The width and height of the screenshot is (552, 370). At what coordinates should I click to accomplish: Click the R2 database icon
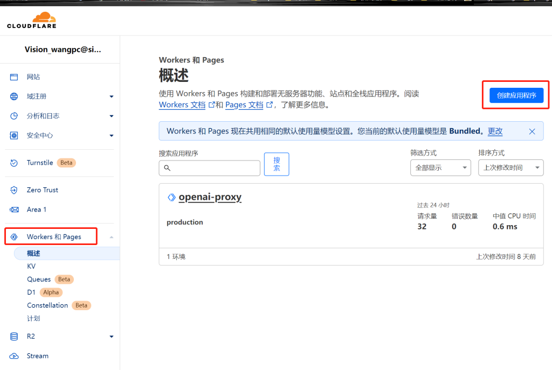[14, 337]
